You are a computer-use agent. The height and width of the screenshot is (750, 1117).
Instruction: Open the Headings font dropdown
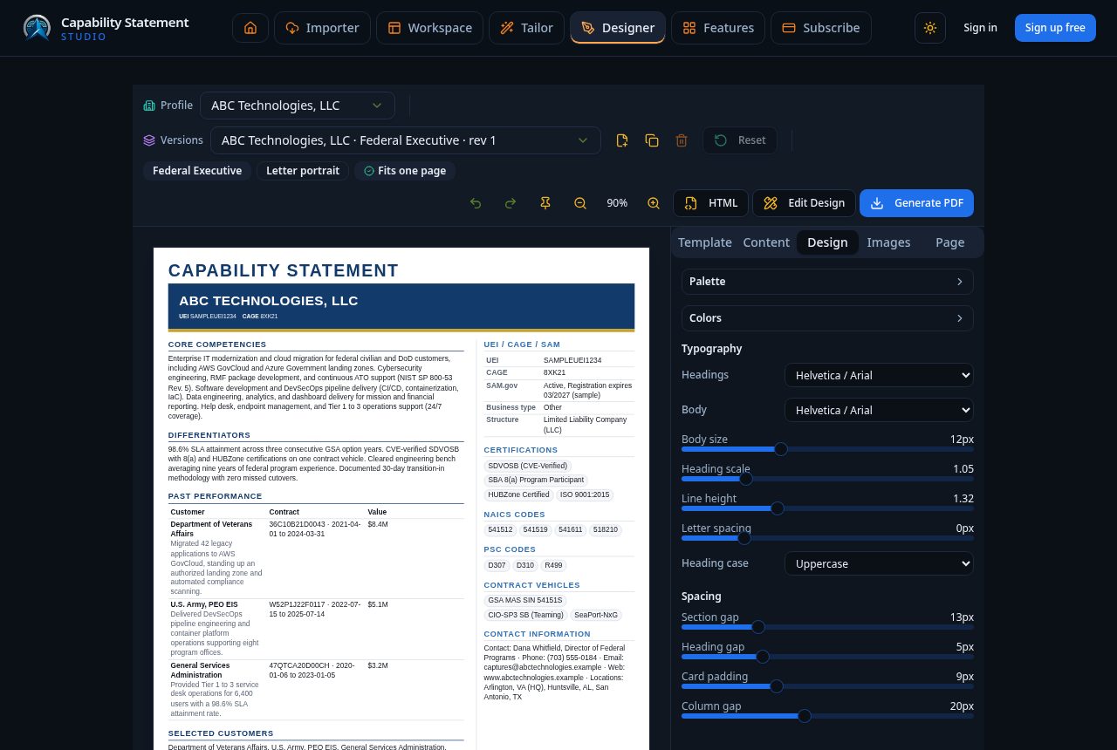tap(879, 375)
